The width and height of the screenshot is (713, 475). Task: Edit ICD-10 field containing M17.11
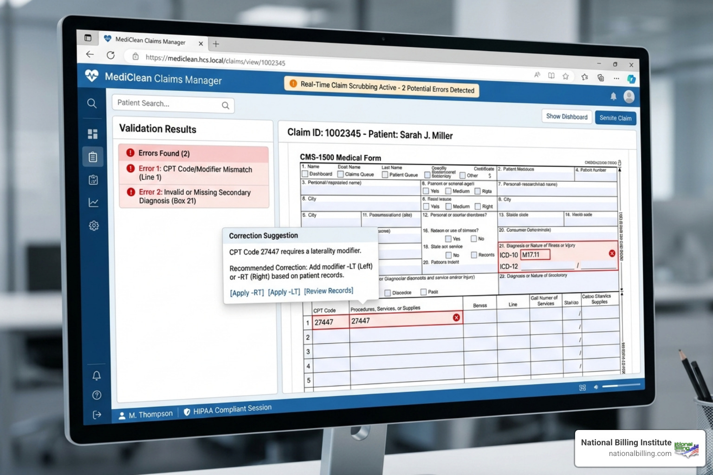[x=535, y=255]
